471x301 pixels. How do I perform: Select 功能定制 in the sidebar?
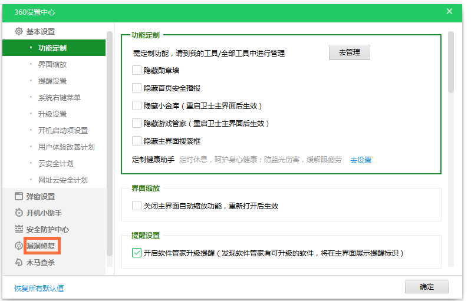[x=54, y=48]
